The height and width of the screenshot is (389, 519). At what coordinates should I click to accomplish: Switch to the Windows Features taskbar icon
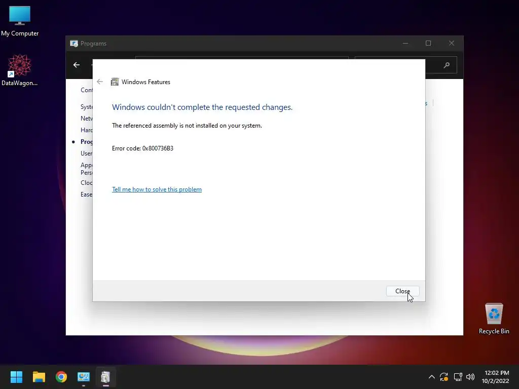pos(105,377)
